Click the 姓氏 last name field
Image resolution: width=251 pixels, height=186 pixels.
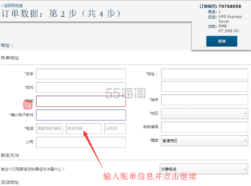tap(81, 87)
